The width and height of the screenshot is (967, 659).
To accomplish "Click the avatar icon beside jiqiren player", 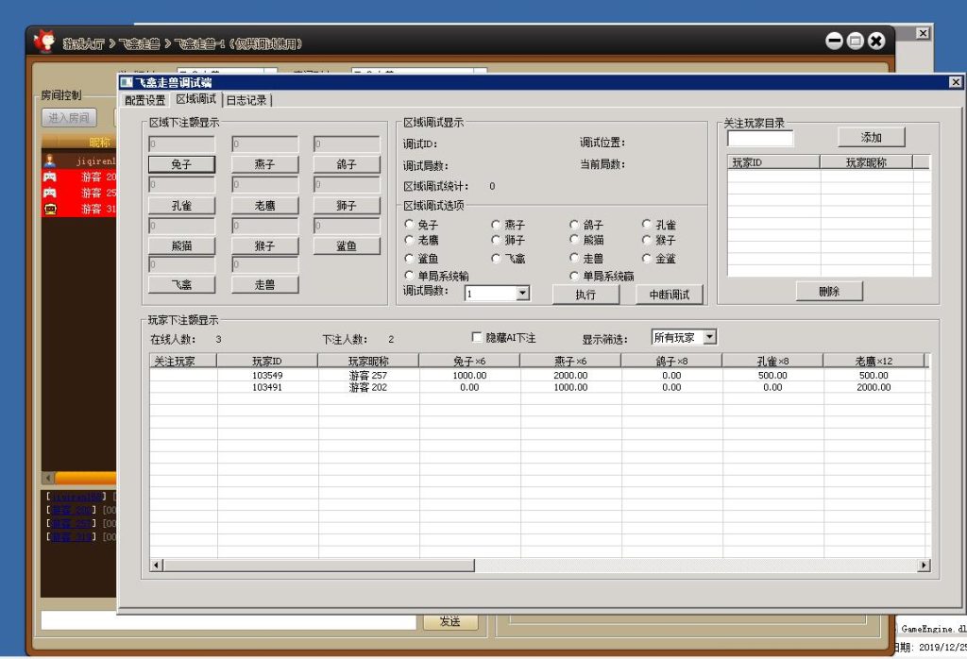I will (x=50, y=161).
